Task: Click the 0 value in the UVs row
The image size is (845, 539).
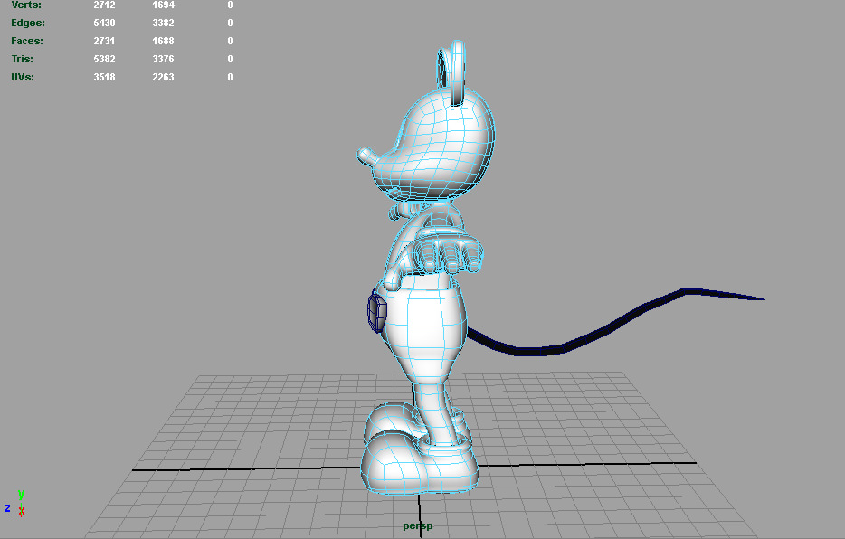Action: point(230,77)
